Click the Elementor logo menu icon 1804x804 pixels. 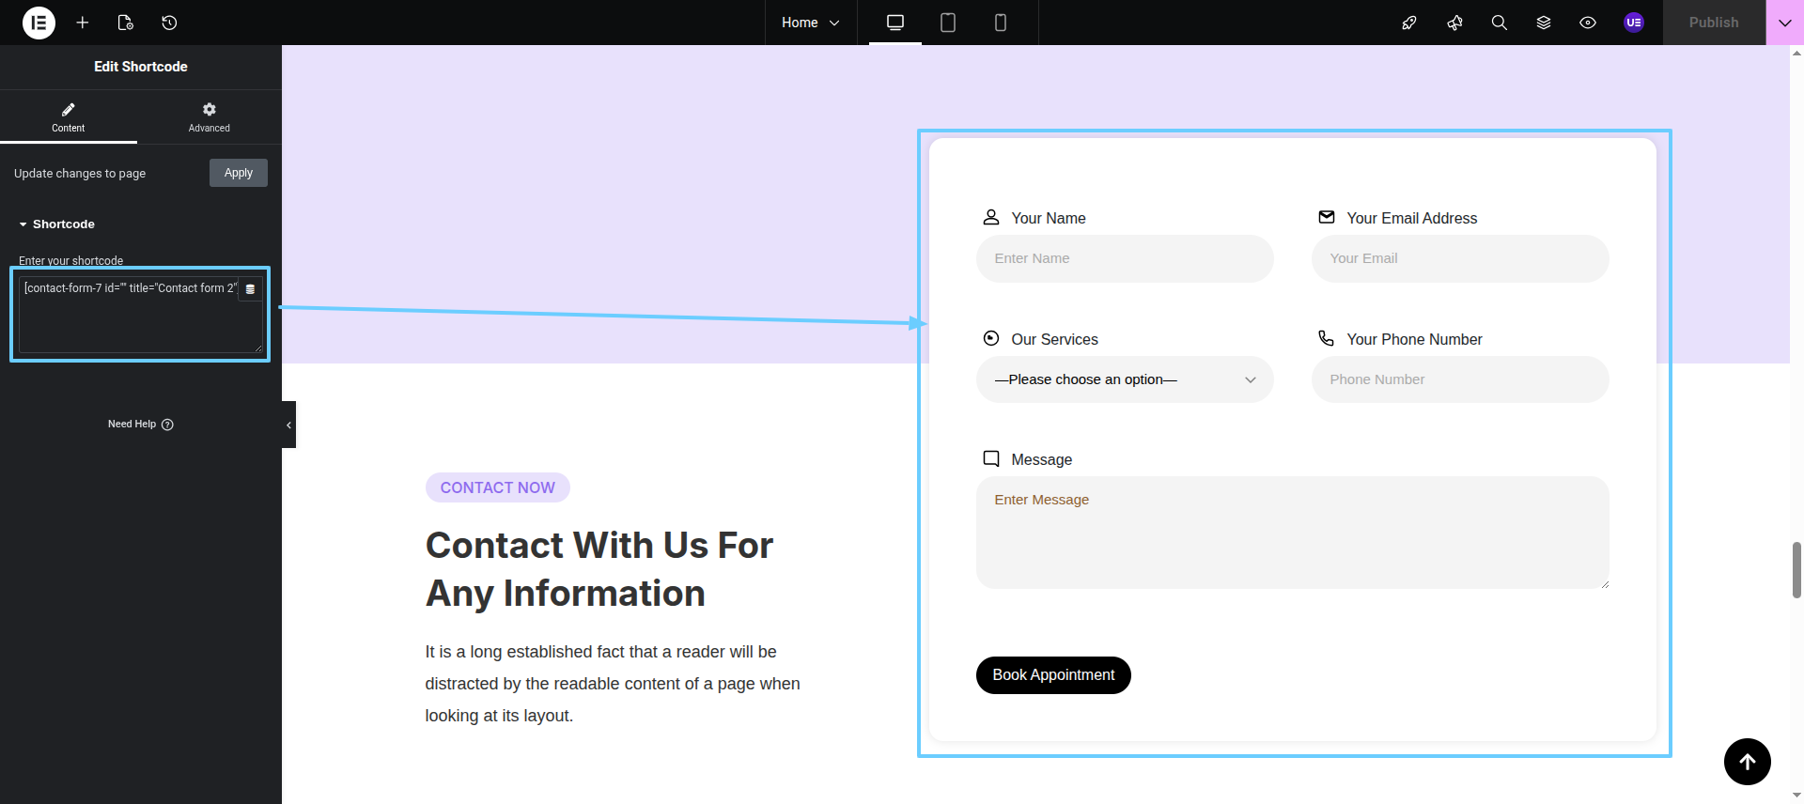coord(39,23)
